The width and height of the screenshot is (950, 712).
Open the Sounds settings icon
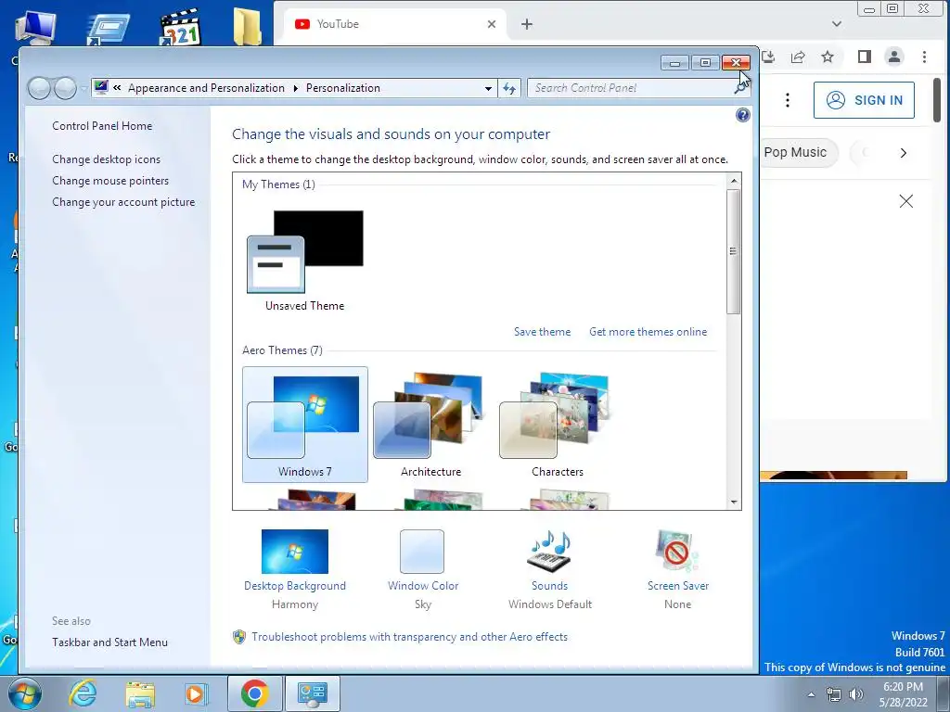click(549, 552)
